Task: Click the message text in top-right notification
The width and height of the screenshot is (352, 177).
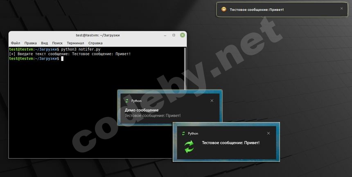Action: (257, 10)
